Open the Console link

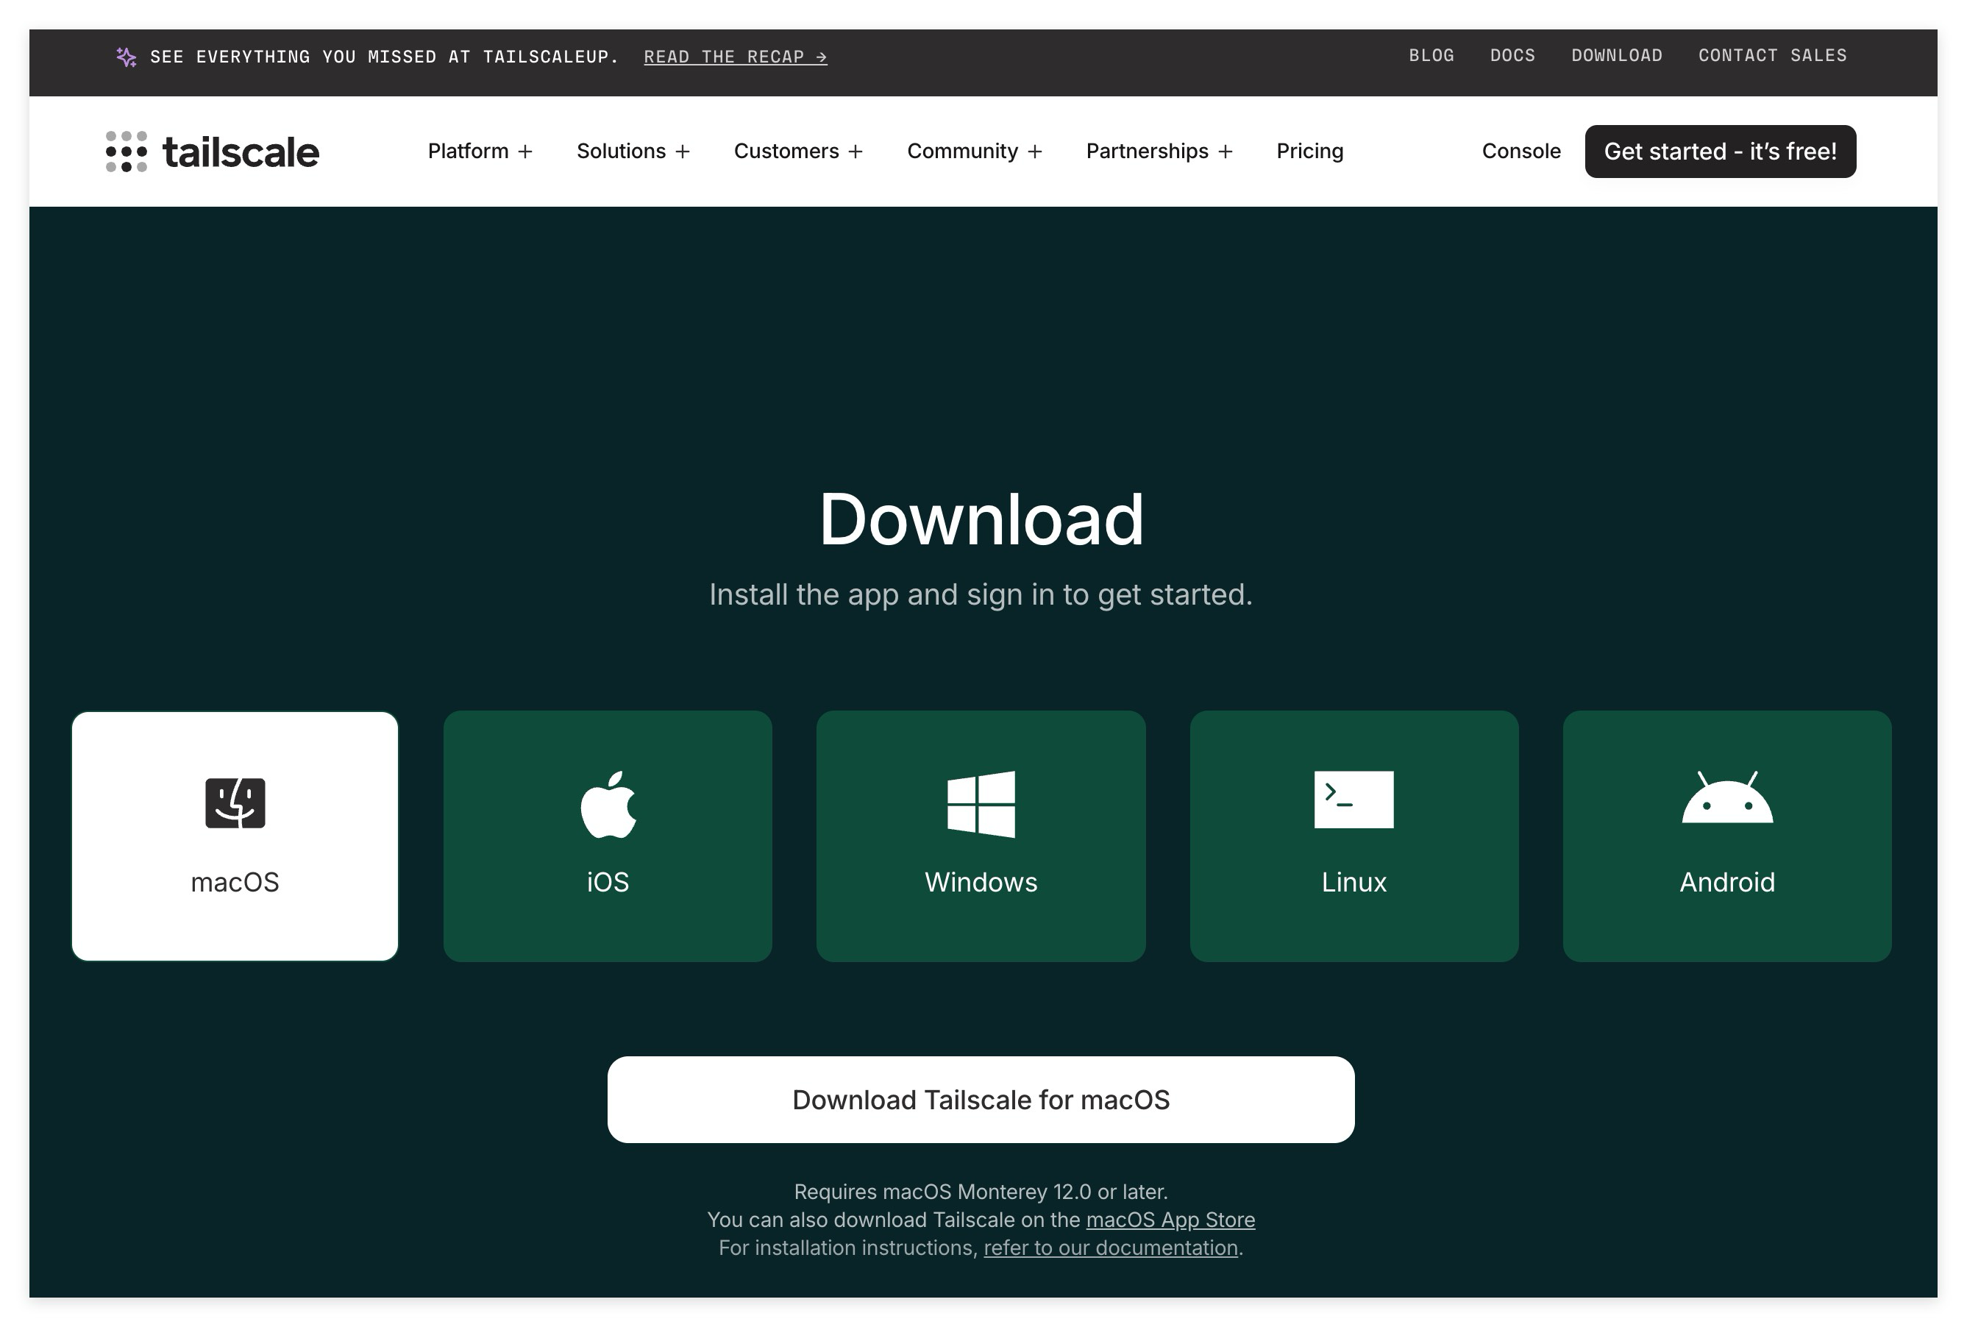tap(1521, 152)
